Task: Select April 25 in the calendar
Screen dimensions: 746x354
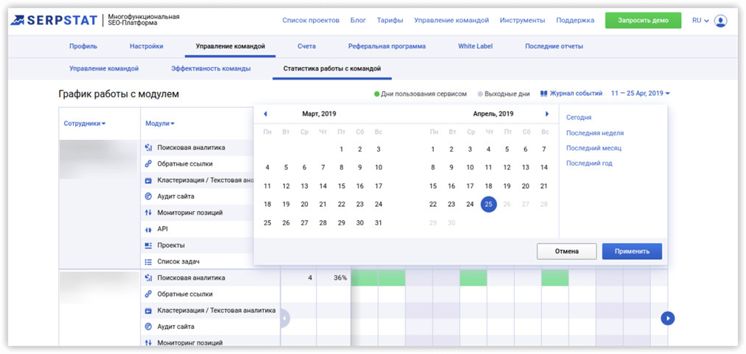Action: [488, 204]
